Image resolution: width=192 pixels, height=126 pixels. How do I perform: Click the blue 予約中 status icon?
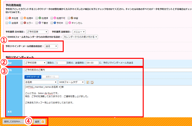pos(55,23)
